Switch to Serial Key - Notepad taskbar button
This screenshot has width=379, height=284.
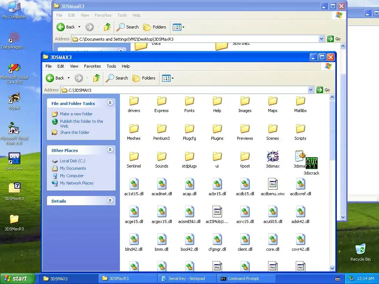point(187,278)
